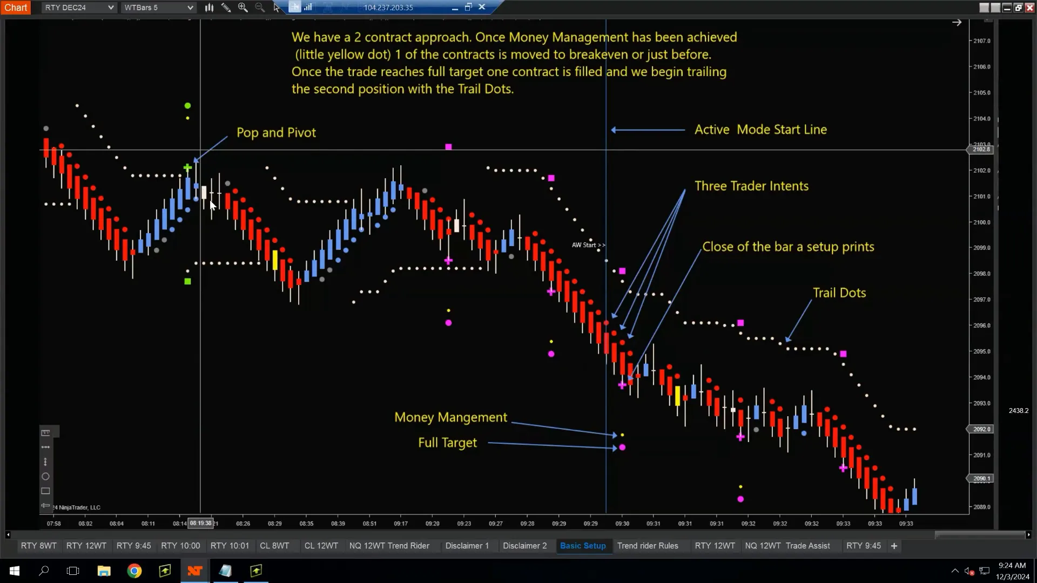
Task: Click the 2102.8 price marker on the axis
Action: coord(981,150)
